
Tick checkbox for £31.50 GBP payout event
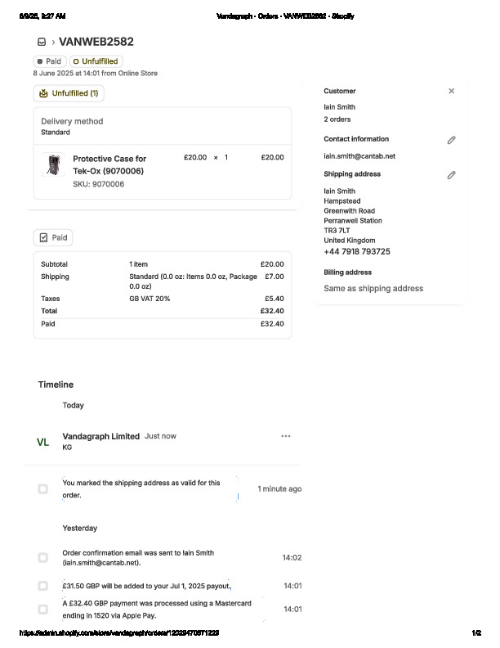coord(42,586)
